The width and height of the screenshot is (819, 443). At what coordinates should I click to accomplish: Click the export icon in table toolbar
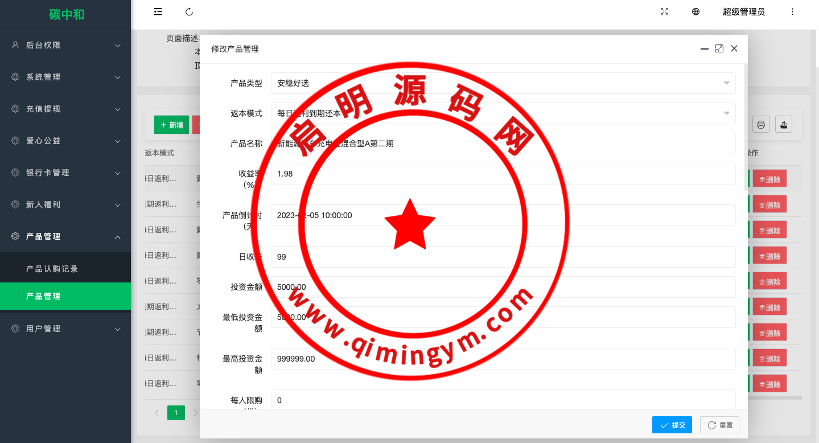coord(784,125)
